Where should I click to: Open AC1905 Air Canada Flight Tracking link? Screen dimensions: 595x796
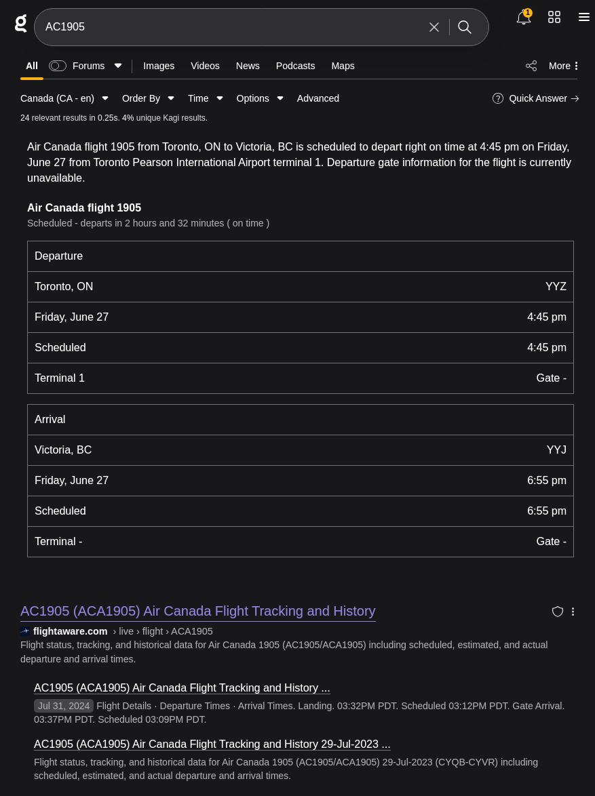pos(197,611)
